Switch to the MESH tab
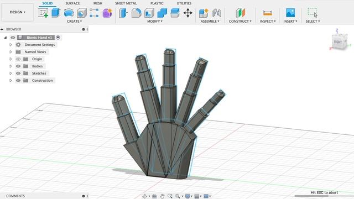Viewport: 354px width, 199px height. [98, 3]
